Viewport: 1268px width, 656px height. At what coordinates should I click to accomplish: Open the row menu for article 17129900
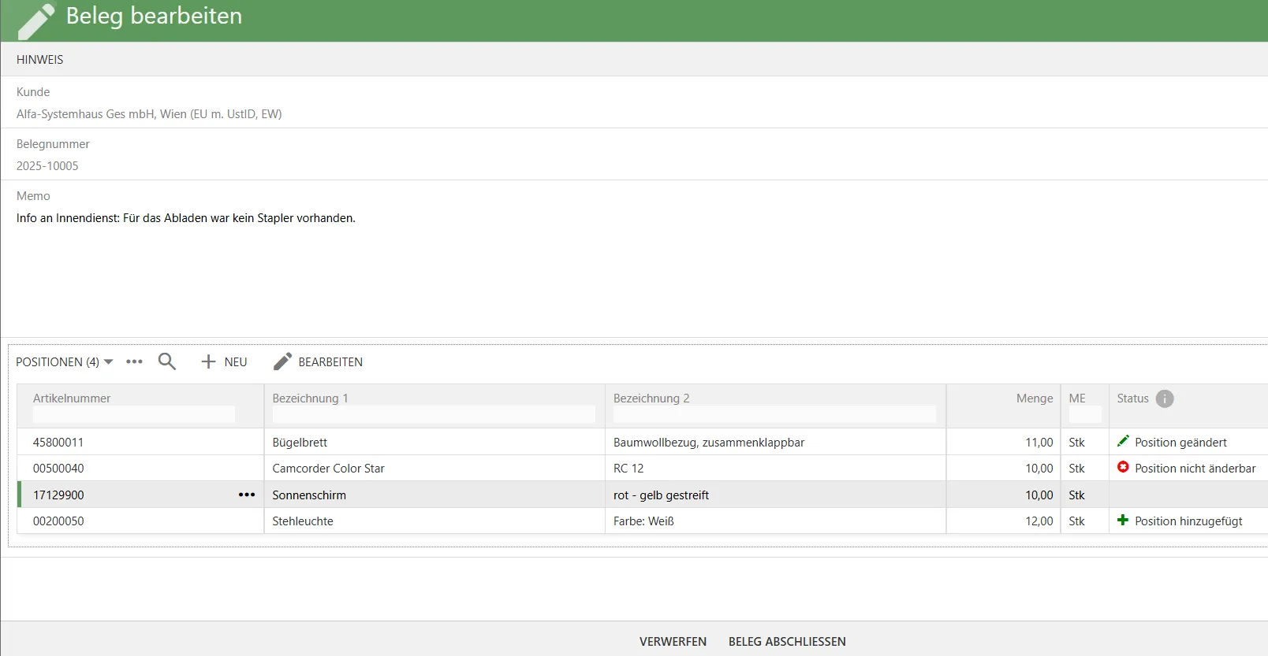click(x=247, y=495)
